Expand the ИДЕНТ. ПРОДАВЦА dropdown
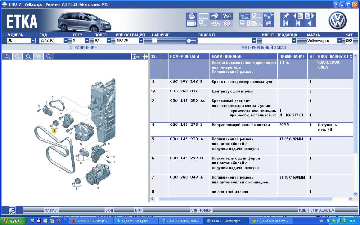 tap(294, 40)
